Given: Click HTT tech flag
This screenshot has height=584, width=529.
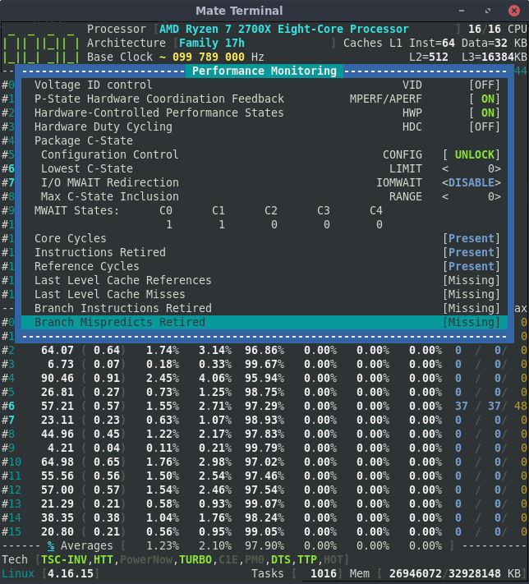Looking at the screenshot, I should click(103, 560).
